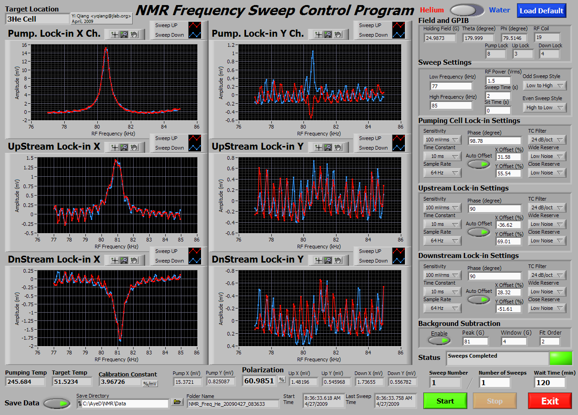Click the Target Location '3He Cell' field
578x415 pixels.
click(x=37, y=19)
